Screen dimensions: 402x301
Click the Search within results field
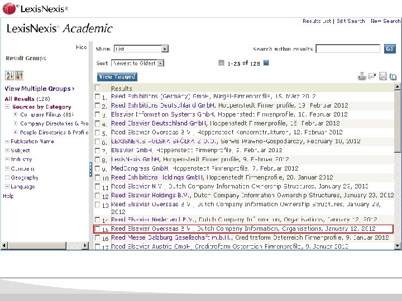pos(348,48)
